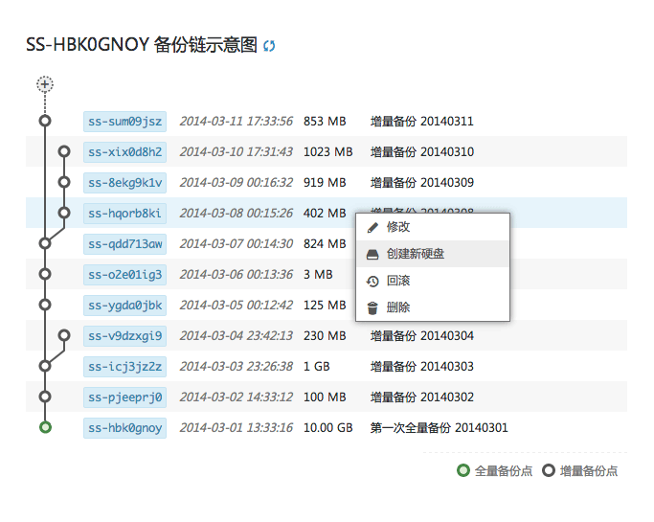This screenshot has width=654, height=522.
Task: Click the branch node for ss-8ekg9k1v
Action: coord(64,182)
